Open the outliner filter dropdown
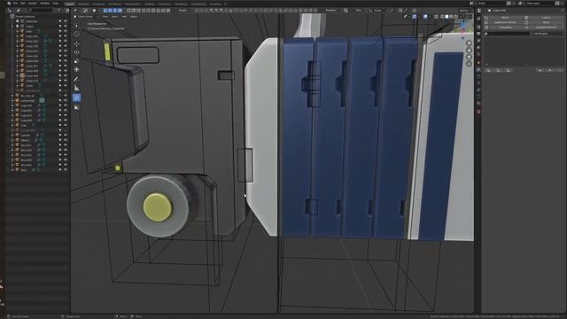Screen dimensions: 567x319 pyautogui.click(x=61, y=11)
